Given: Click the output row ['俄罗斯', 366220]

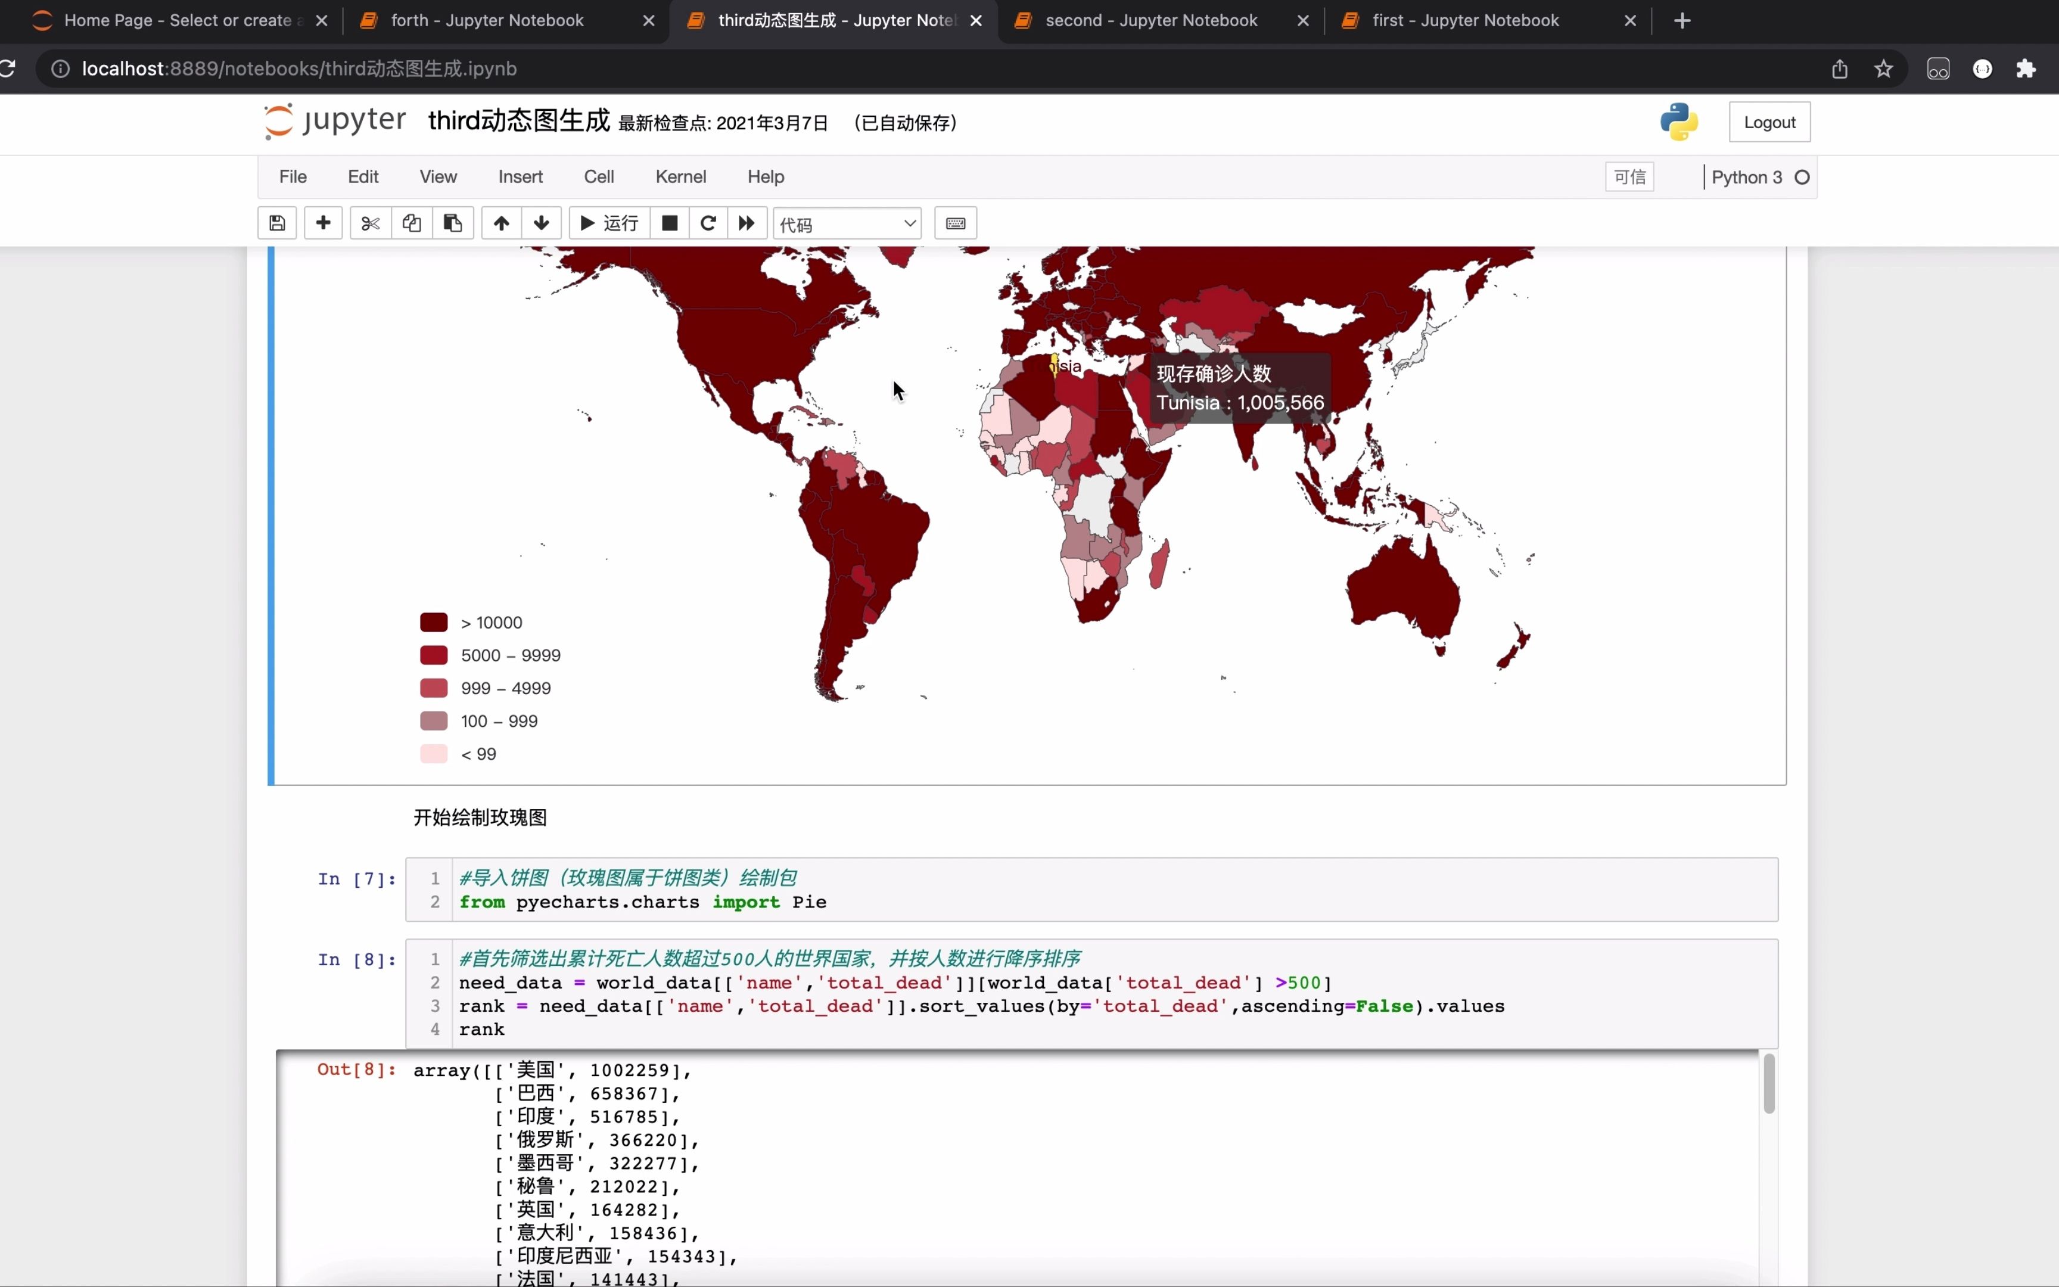Looking at the screenshot, I should [x=596, y=1140].
